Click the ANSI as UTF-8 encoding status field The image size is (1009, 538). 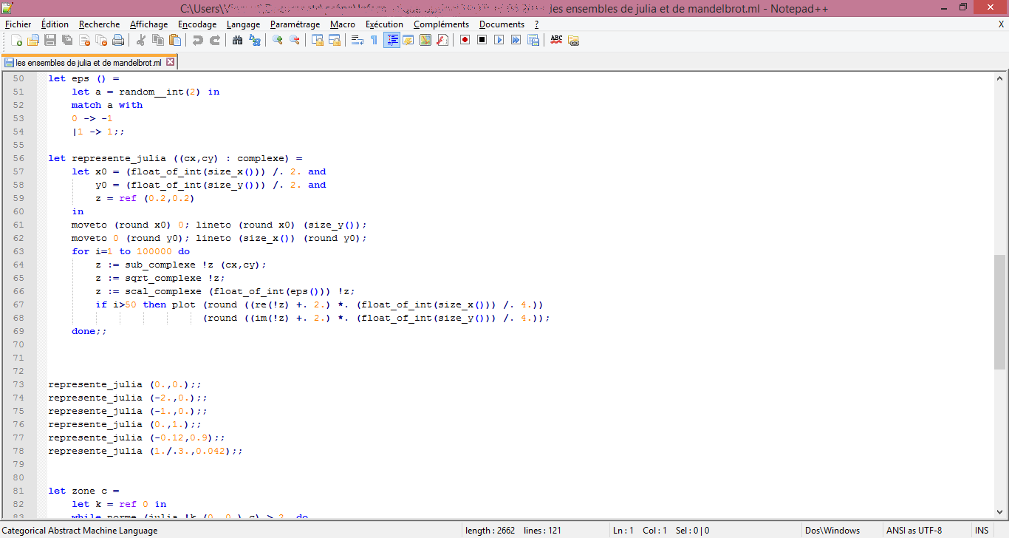926,531
